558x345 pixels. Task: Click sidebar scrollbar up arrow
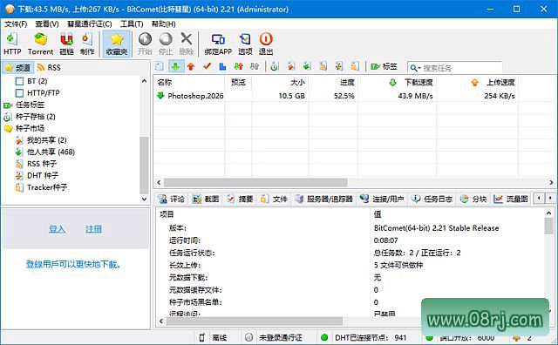(x=144, y=81)
